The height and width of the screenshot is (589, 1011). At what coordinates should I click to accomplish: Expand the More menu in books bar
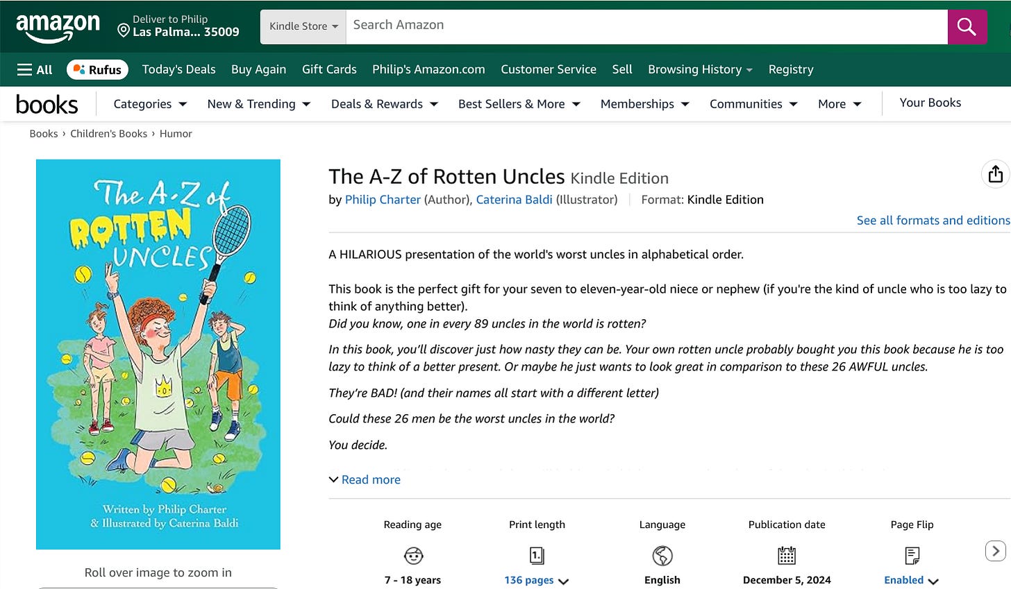click(839, 104)
